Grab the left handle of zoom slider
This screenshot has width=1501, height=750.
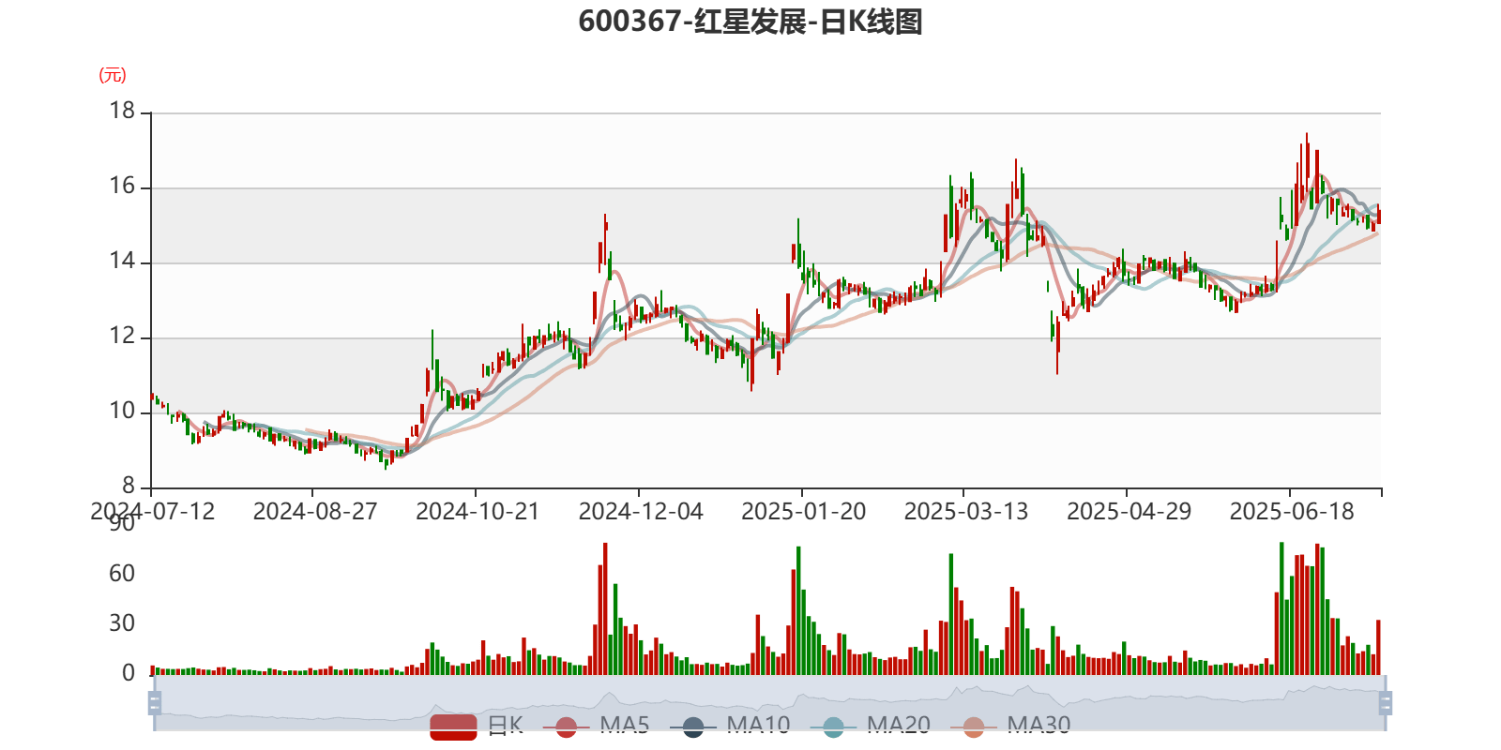click(153, 703)
